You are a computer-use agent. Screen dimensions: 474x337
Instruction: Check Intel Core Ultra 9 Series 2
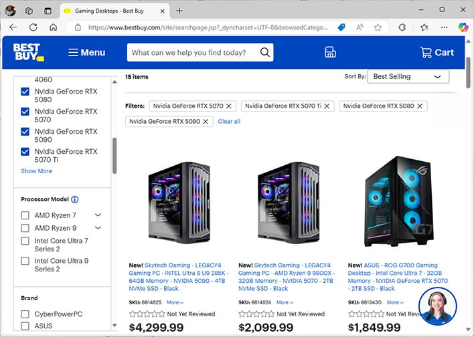[x=25, y=261]
